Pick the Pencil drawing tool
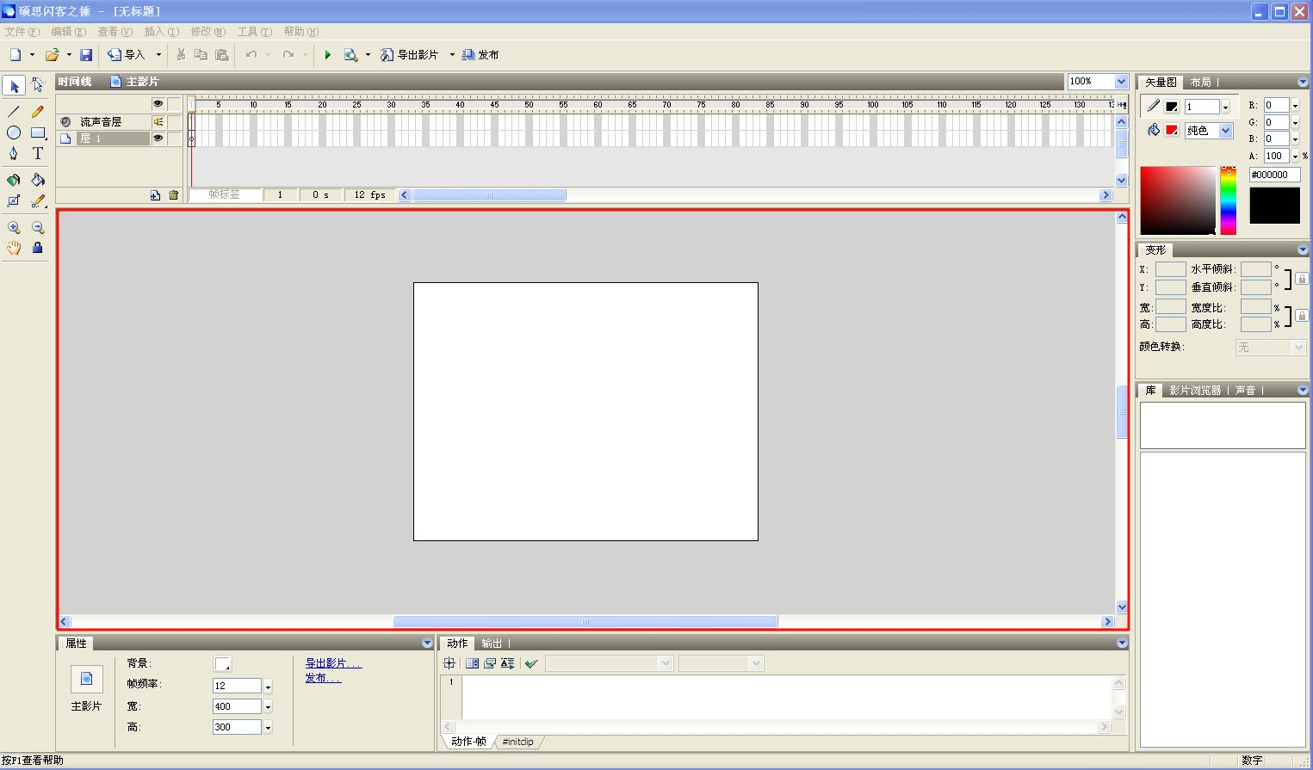Image resolution: width=1313 pixels, height=770 pixels. (x=38, y=112)
